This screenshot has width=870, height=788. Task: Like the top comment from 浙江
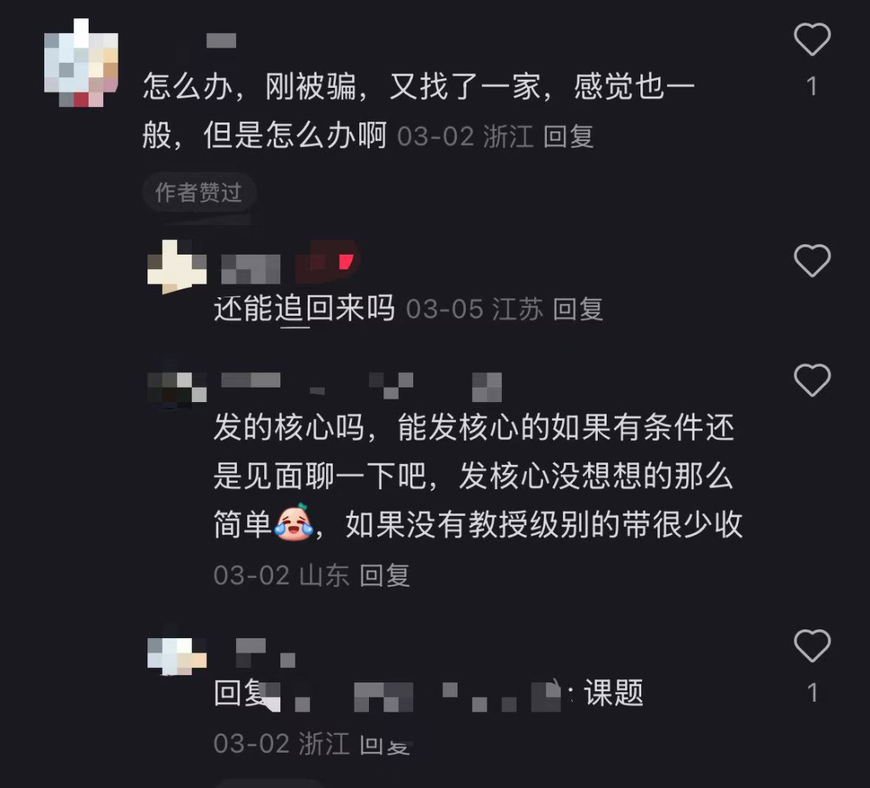[x=812, y=39]
